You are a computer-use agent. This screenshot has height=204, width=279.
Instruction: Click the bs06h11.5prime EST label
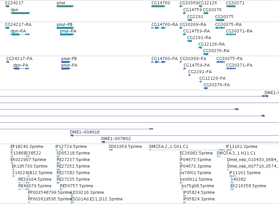196,179
